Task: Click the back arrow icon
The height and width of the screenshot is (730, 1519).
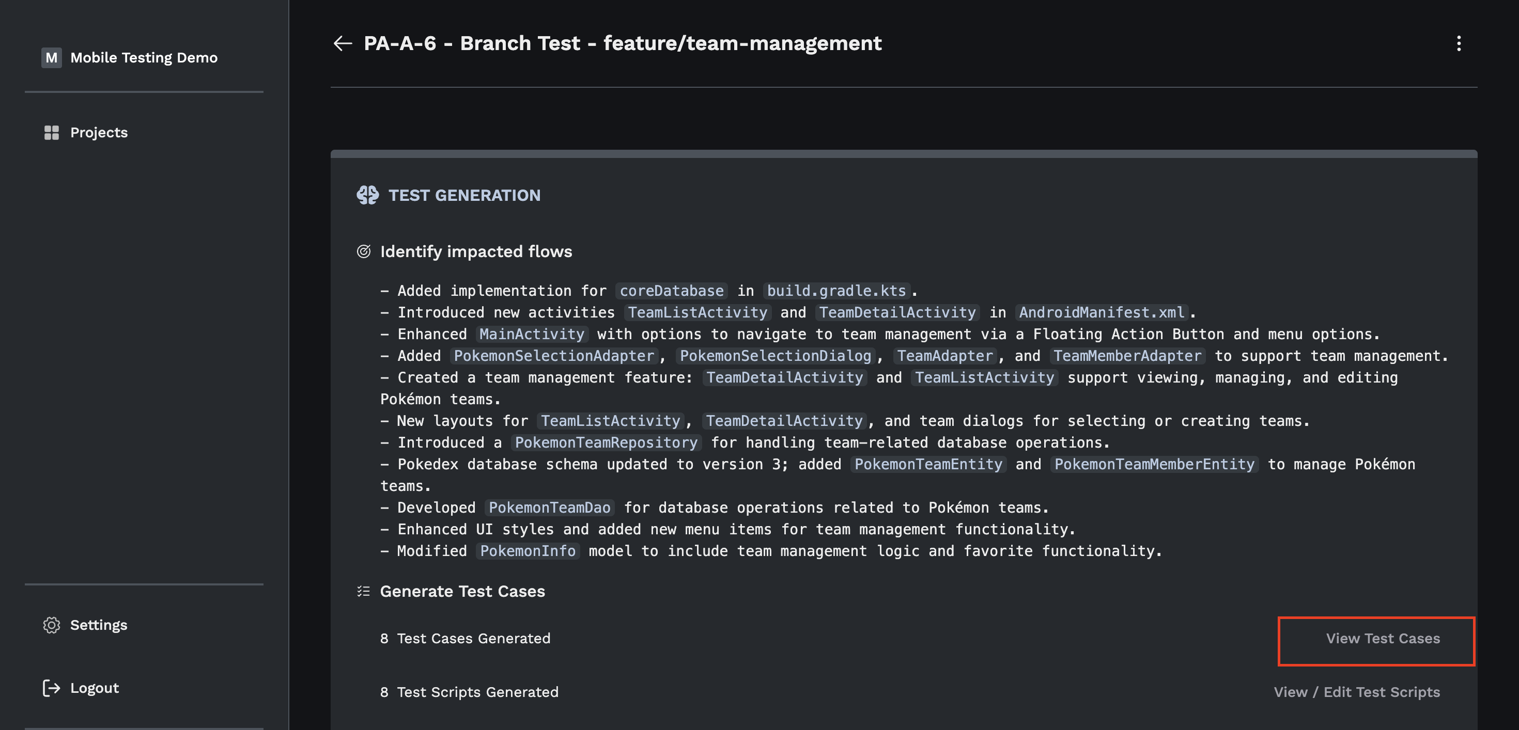Action: pos(343,43)
